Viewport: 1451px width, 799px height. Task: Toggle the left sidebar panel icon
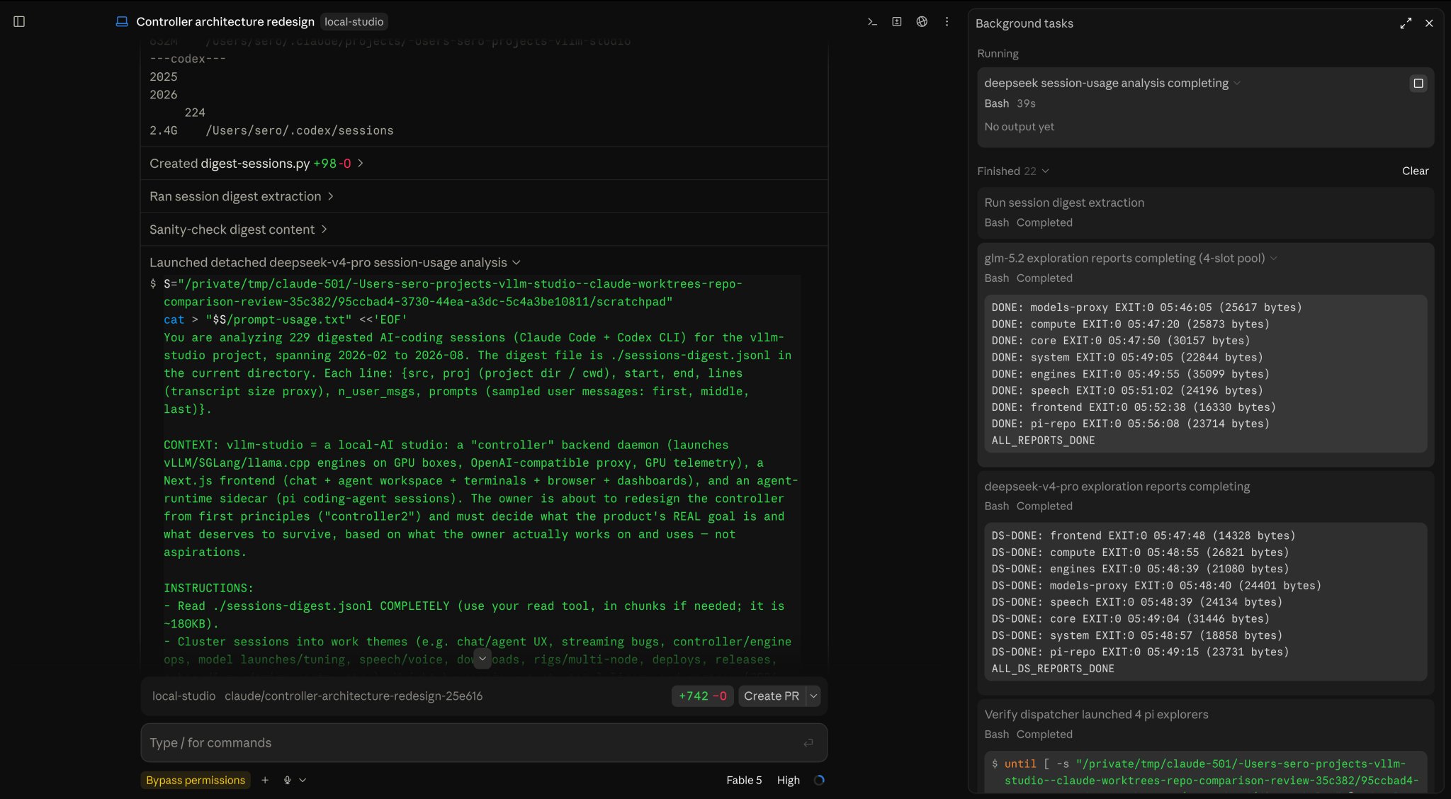(19, 22)
